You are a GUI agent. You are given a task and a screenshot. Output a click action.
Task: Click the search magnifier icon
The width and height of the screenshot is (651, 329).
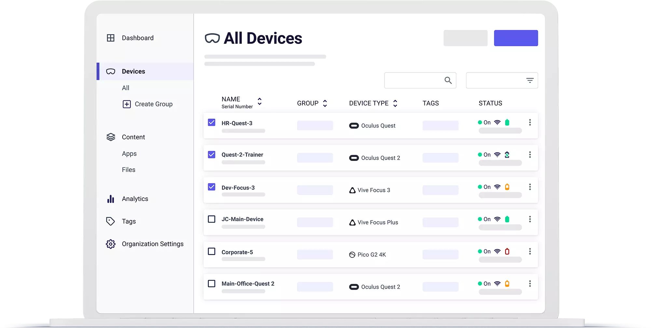(448, 80)
